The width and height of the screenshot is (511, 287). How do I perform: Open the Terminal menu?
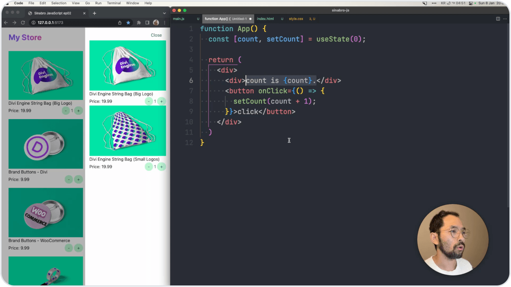pyautogui.click(x=114, y=3)
